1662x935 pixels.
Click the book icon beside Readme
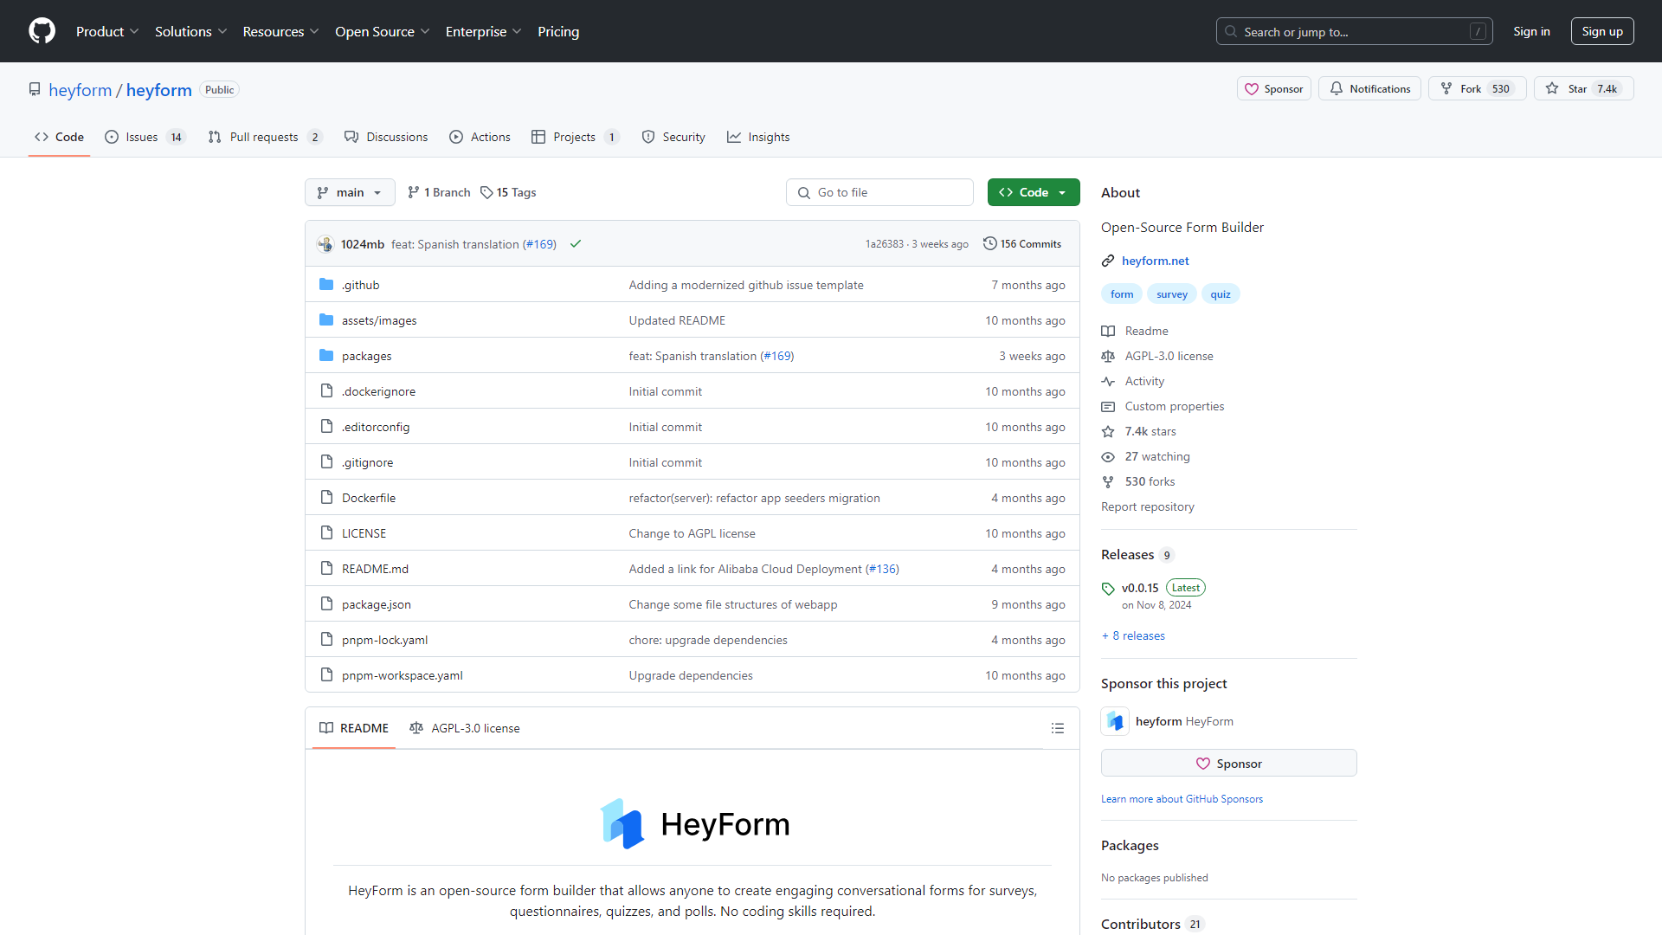pyautogui.click(x=1108, y=331)
